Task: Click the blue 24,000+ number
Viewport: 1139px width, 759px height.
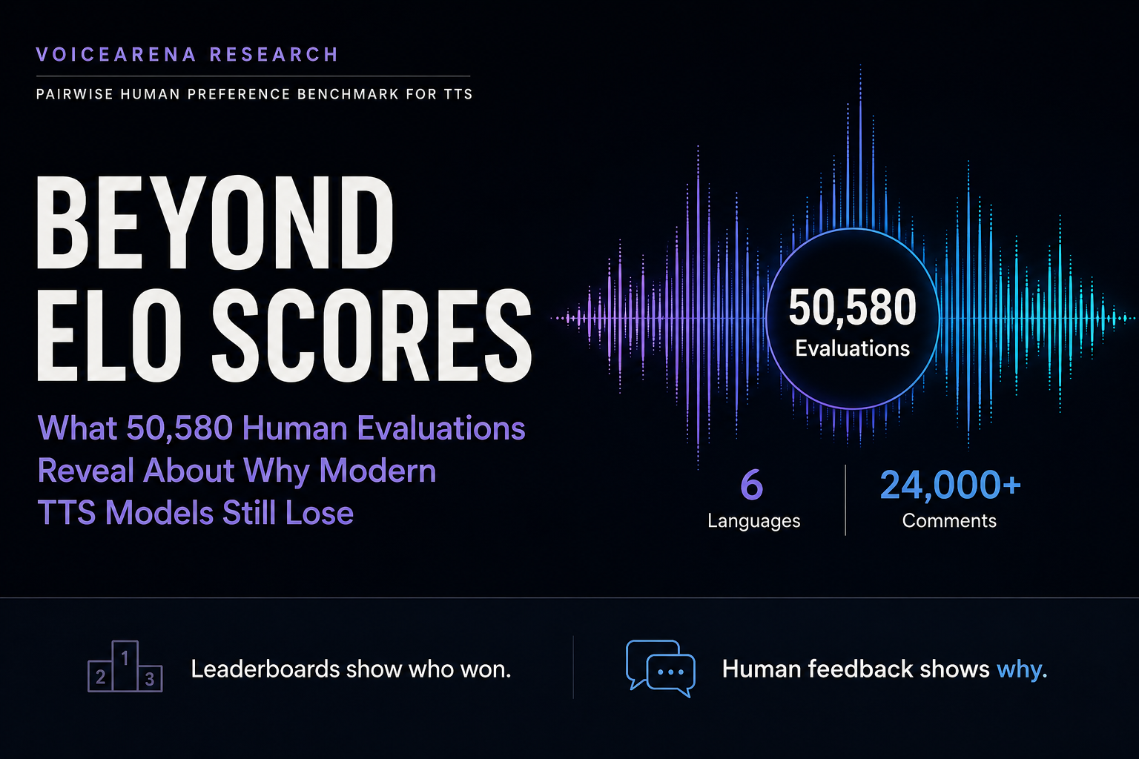Action: point(951,485)
